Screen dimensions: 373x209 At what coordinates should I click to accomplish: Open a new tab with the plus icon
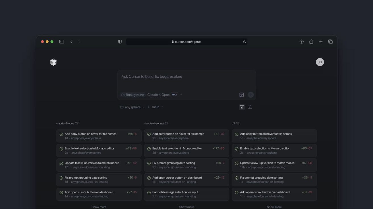coord(321,42)
